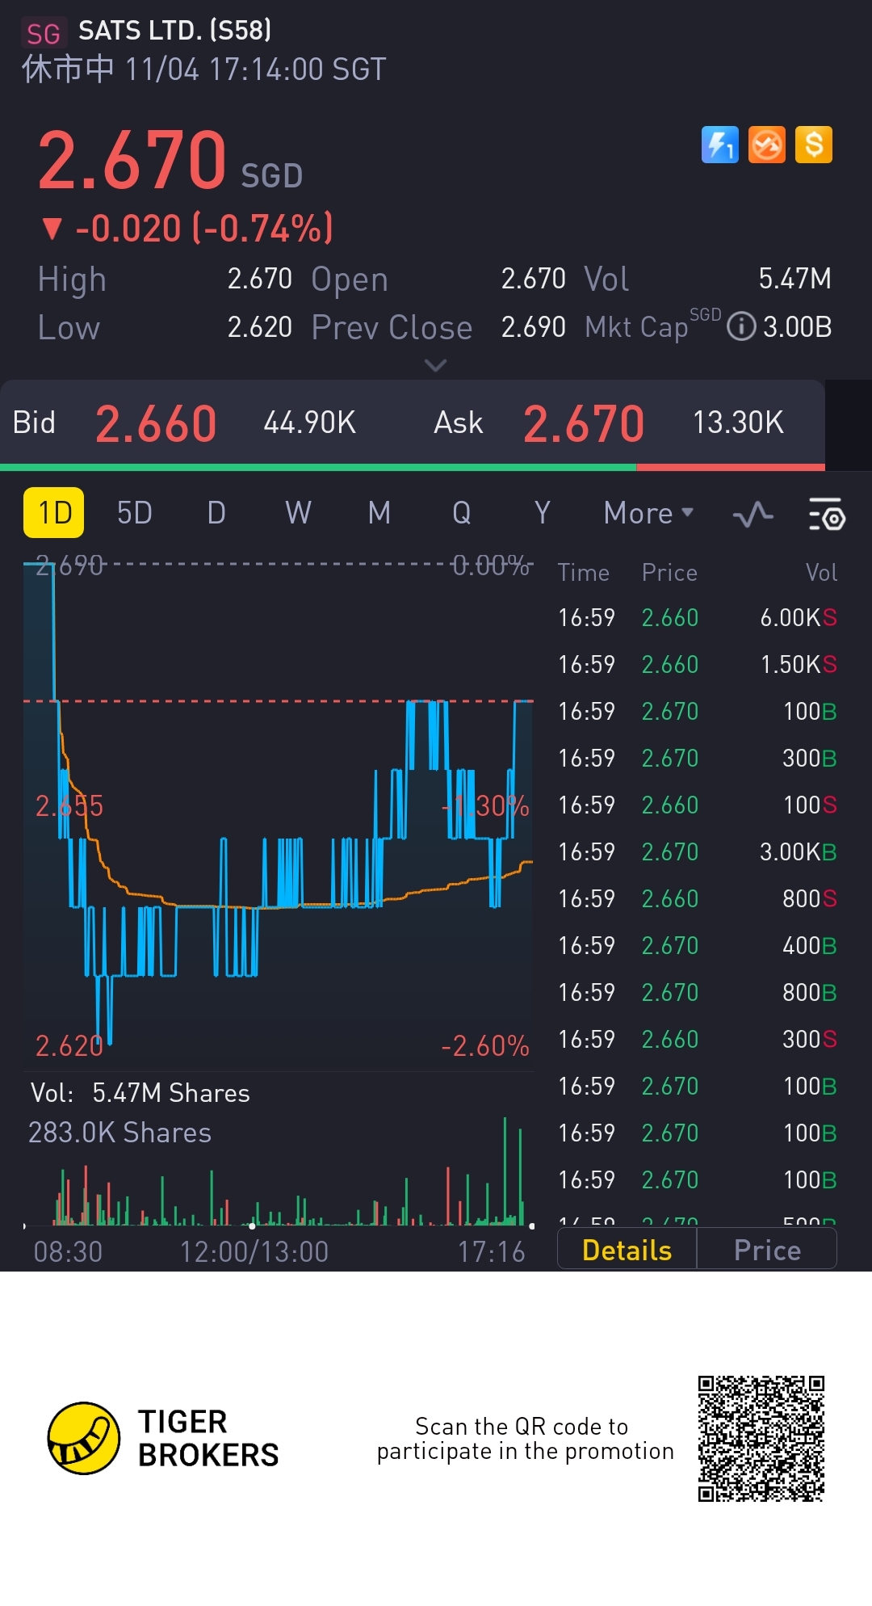The height and width of the screenshot is (1606, 872).
Task: Select the 400 B trade row
Action: 698,946
